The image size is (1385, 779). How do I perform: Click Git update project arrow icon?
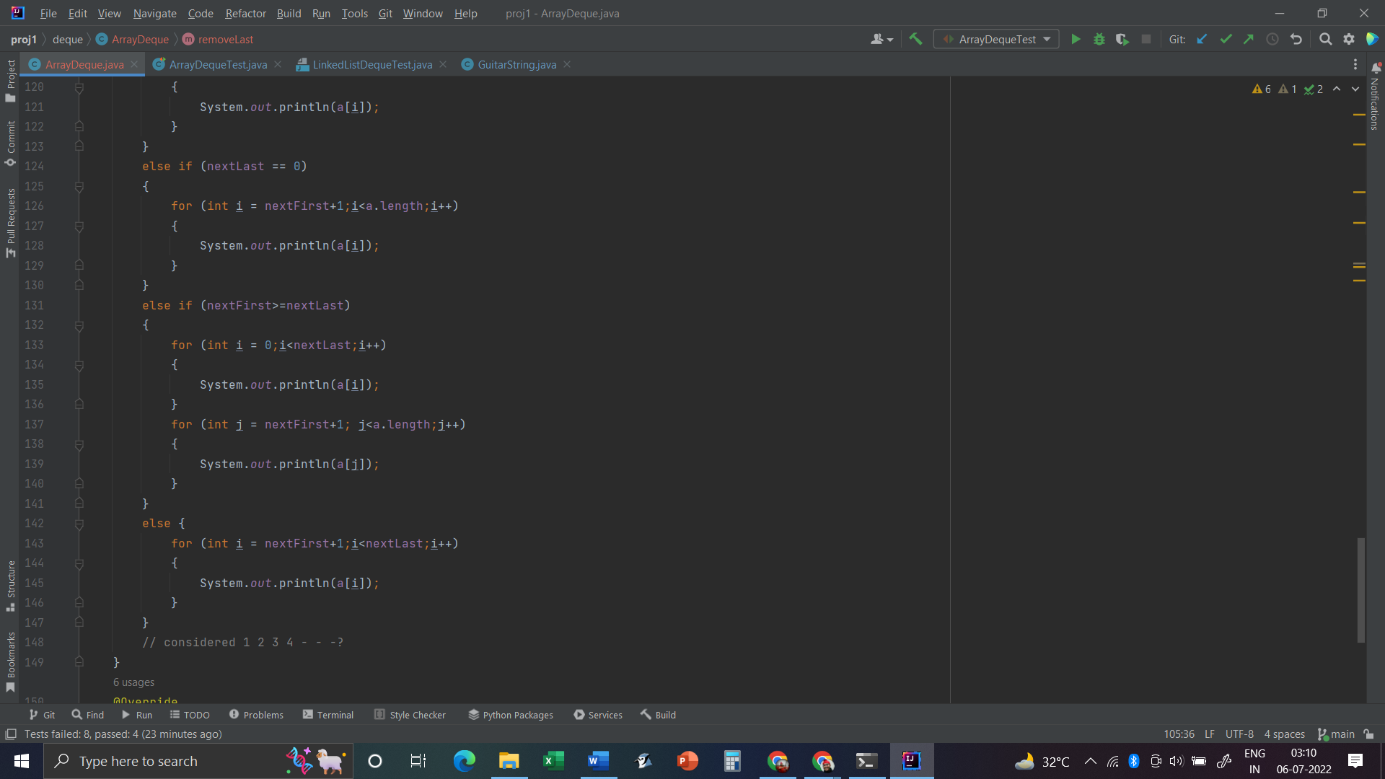pos(1202,40)
